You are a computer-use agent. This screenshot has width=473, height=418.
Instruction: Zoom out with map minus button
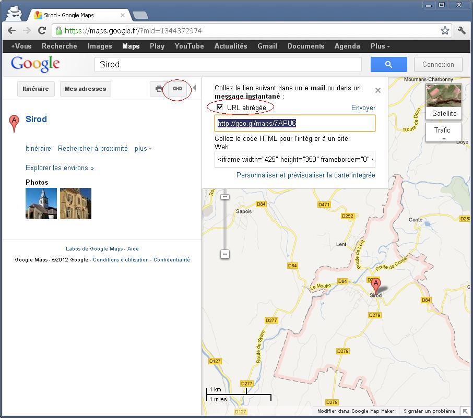click(x=225, y=254)
